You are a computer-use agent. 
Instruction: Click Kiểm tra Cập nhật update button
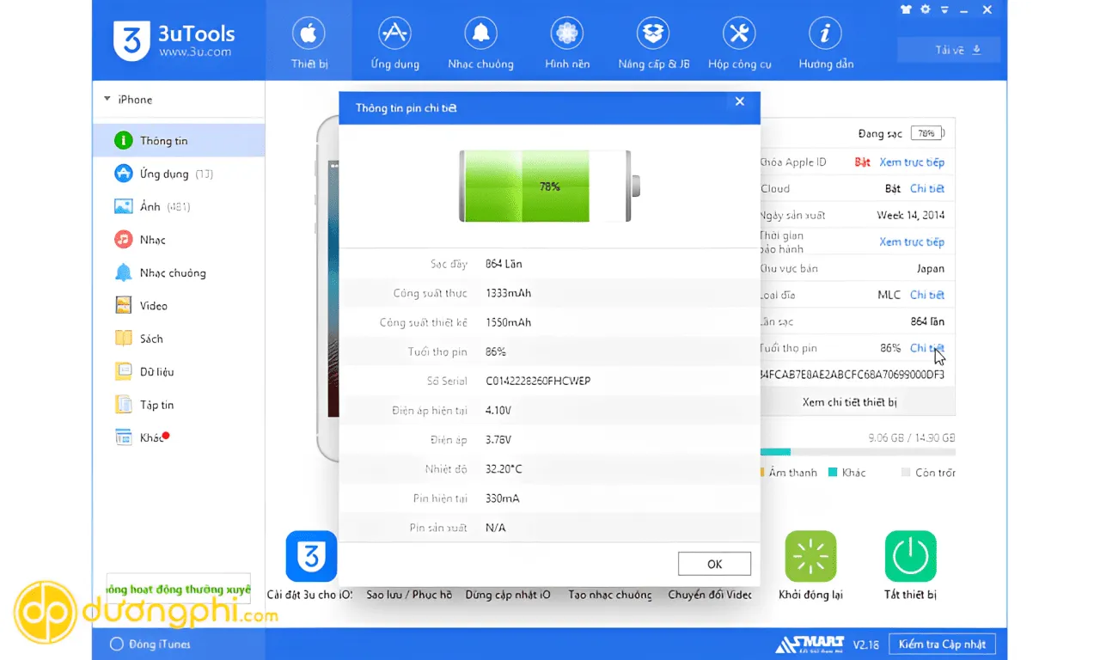coord(942,644)
